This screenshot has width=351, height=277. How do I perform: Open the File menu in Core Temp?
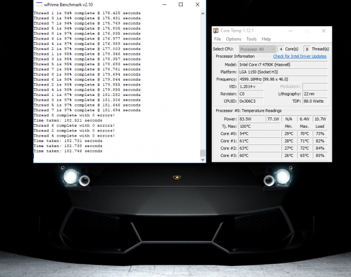coord(218,39)
